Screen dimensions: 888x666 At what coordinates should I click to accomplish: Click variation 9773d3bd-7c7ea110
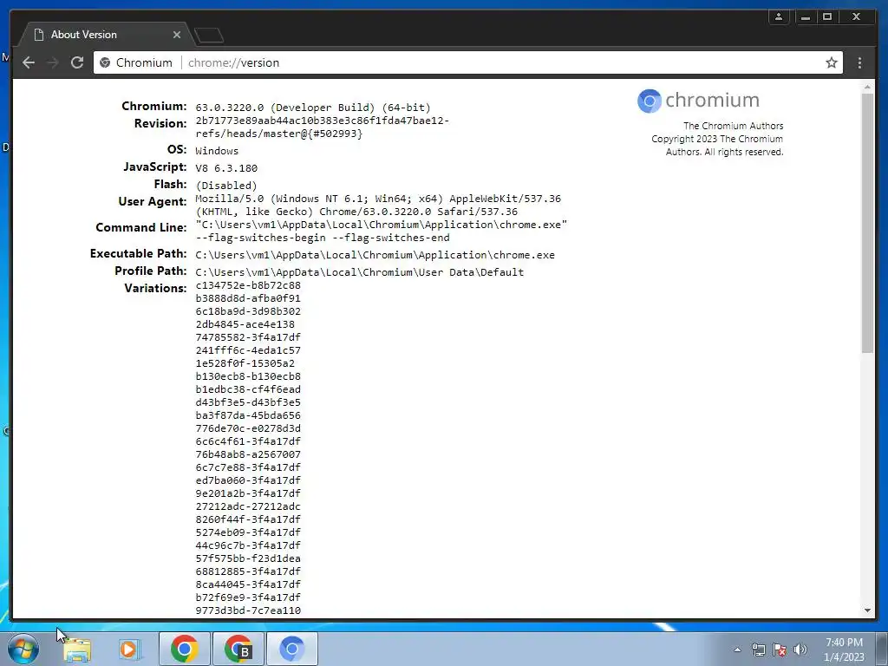(248, 610)
